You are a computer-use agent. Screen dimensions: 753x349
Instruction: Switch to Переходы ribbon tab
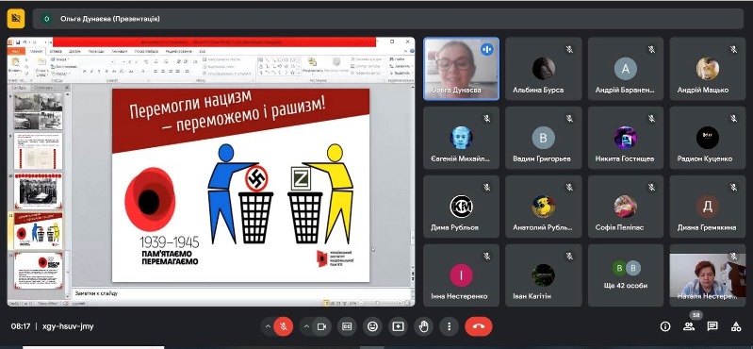(x=96, y=51)
